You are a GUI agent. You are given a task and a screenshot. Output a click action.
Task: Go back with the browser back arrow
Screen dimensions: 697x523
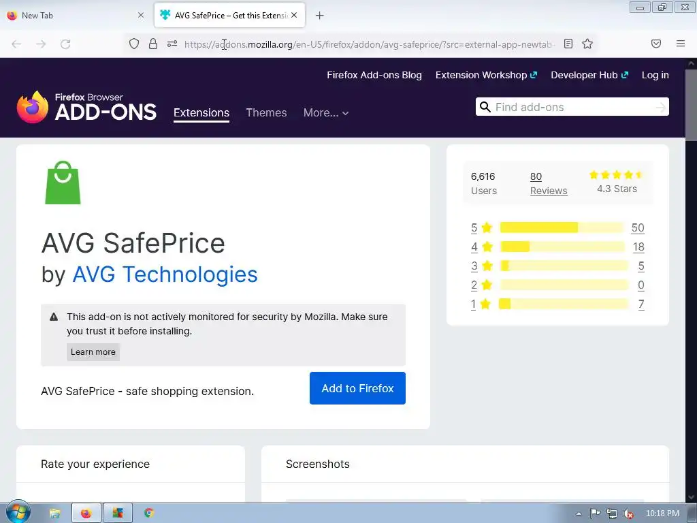click(16, 44)
